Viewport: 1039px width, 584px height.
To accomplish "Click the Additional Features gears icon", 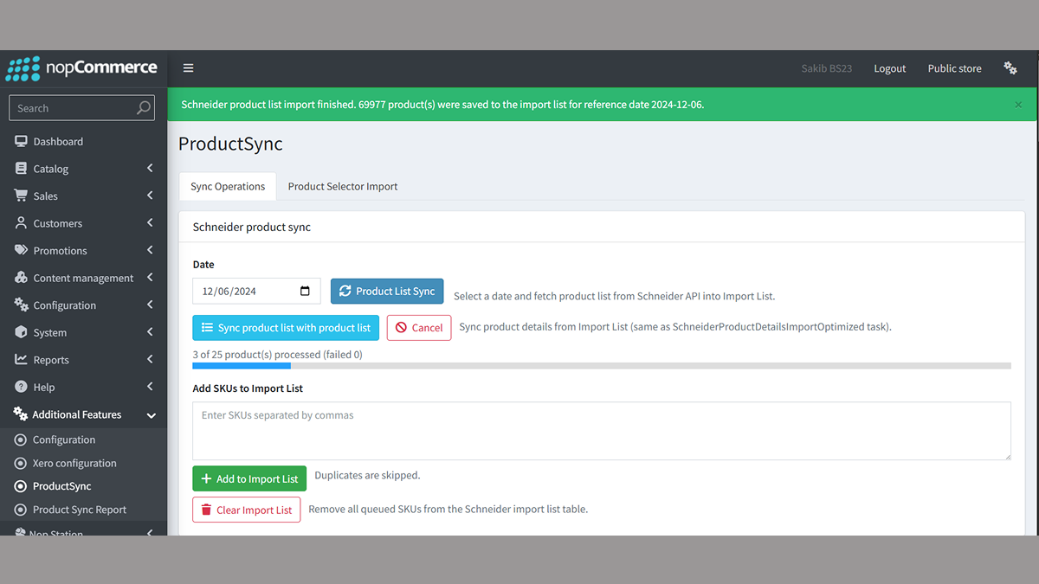I will click(x=21, y=414).
